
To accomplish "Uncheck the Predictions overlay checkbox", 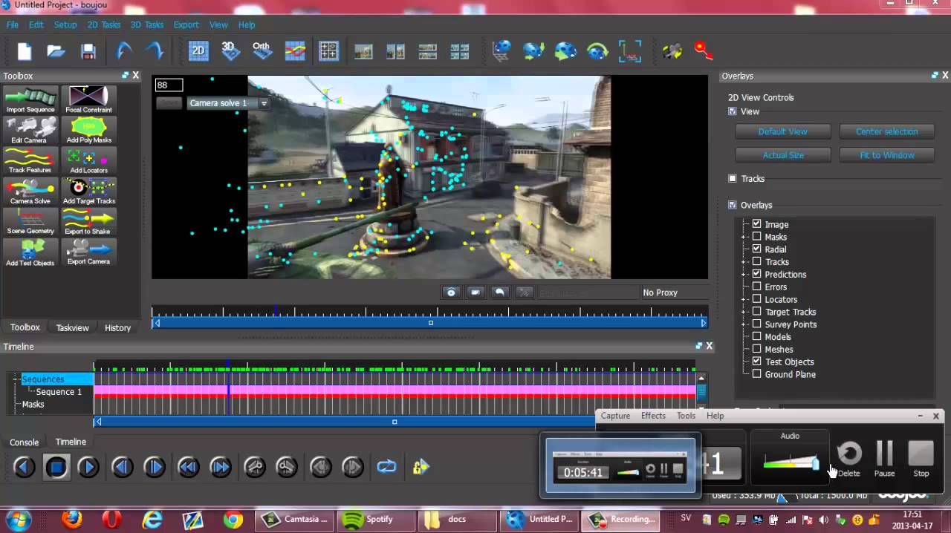I will (x=756, y=274).
